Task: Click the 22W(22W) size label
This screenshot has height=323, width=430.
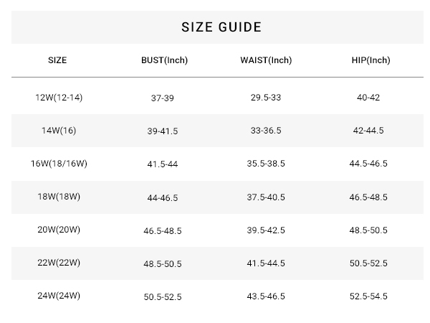Action: pos(59,263)
